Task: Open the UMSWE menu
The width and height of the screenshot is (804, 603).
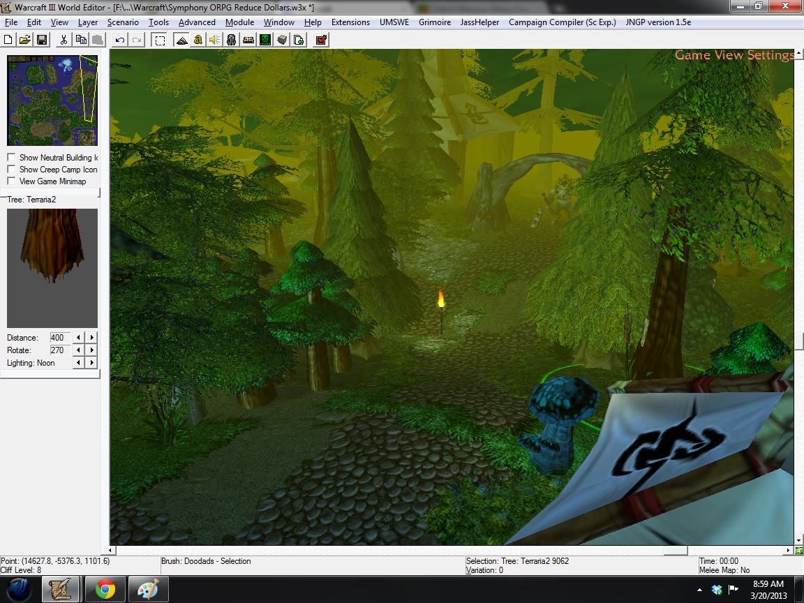Action: (394, 22)
